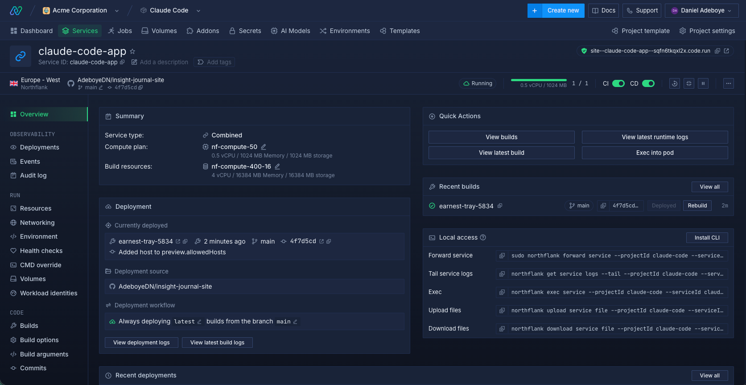Click the Northflank logo
The height and width of the screenshot is (385, 746).
[16, 10]
